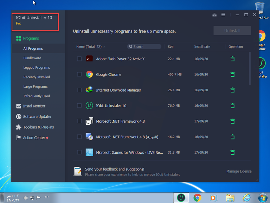
Task: Check the Internet Download Manager checkbox
Action: [79, 90]
